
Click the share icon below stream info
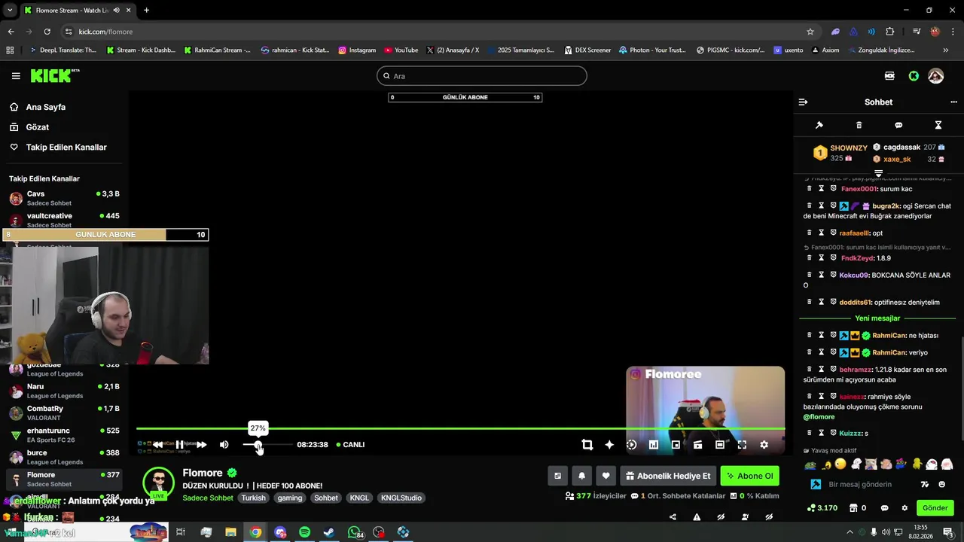tap(673, 517)
